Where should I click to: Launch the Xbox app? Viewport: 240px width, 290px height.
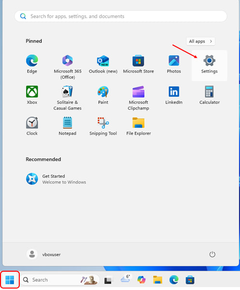pos(32,96)
